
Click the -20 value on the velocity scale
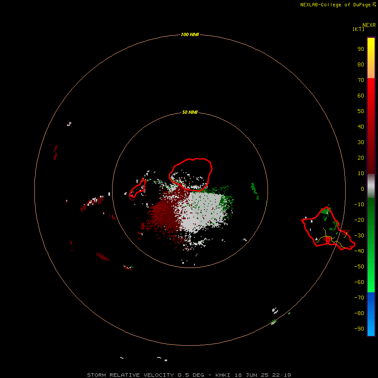[359, 220]
